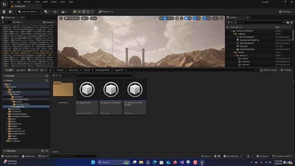Click the Lit view mode button
This screenshot has height=166, width=295.
pyautogui.click(x=85, y=18)
